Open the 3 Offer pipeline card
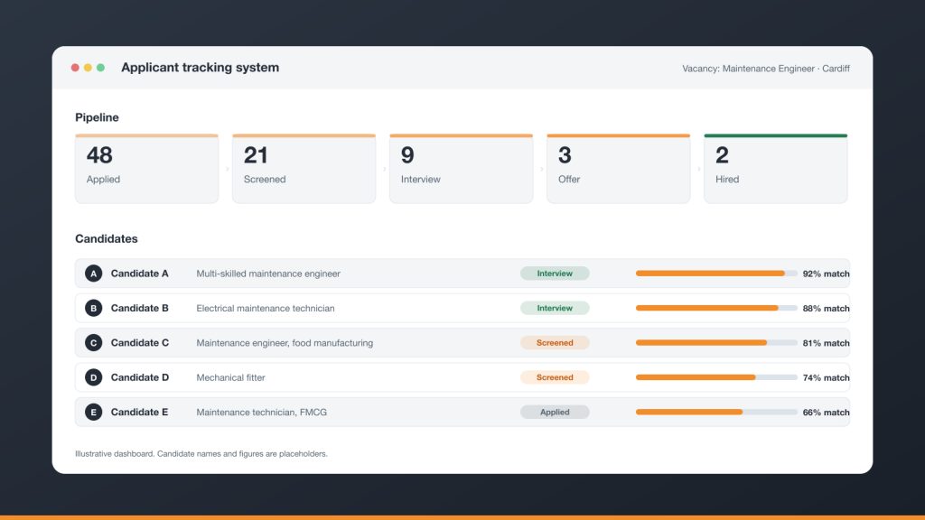925x520 pixels. [x=618, y=169]
